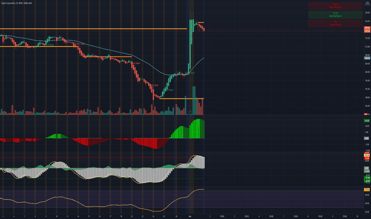Click the Call Signal label before the Mar breakout
The height and width of the screenshot is (219, 371).
191,73
